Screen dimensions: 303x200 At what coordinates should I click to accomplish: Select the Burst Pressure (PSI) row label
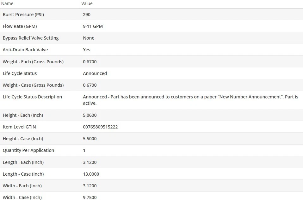point(23,15)
